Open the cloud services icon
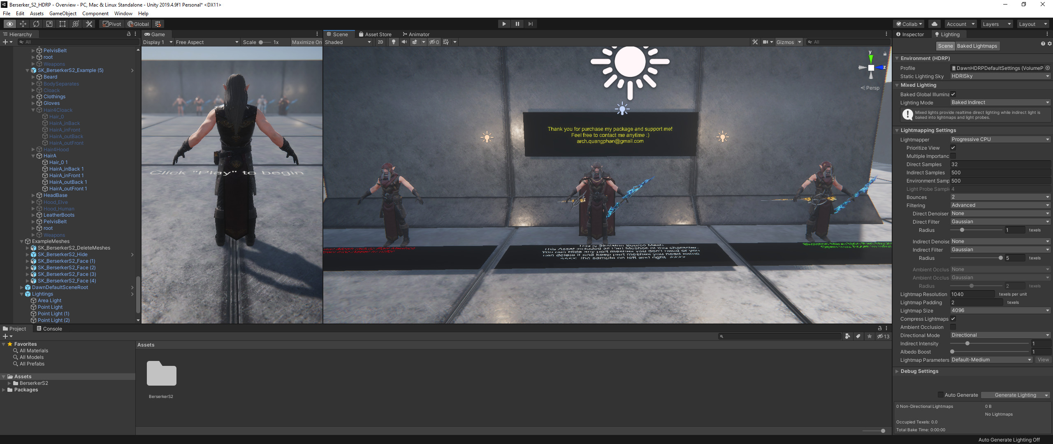 click(x=934, y=24)
